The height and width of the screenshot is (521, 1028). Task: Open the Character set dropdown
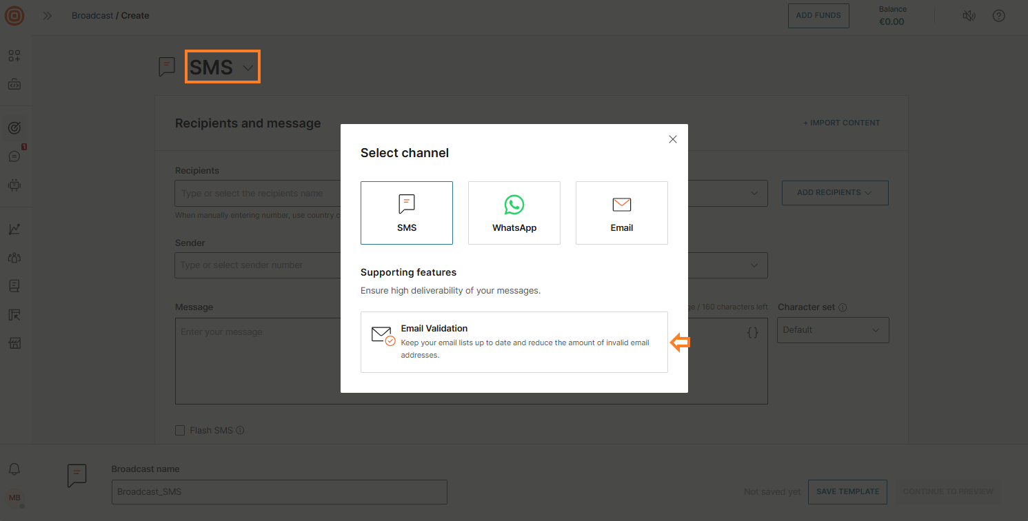pyautogui.click(x=832, y=329)
